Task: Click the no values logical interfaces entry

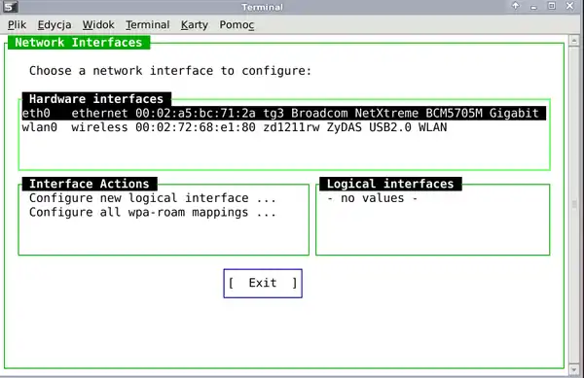Action: point(373,198)
